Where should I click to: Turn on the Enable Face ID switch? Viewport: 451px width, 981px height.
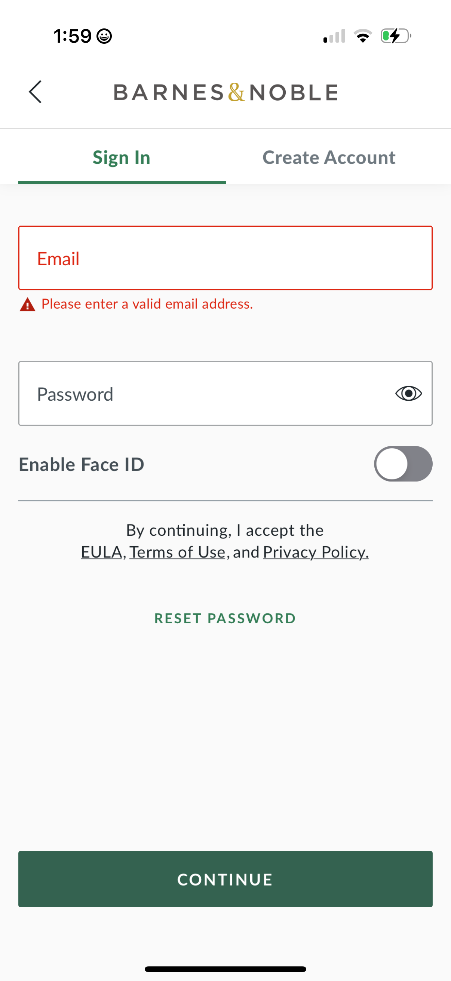click(x=403, y=464)
